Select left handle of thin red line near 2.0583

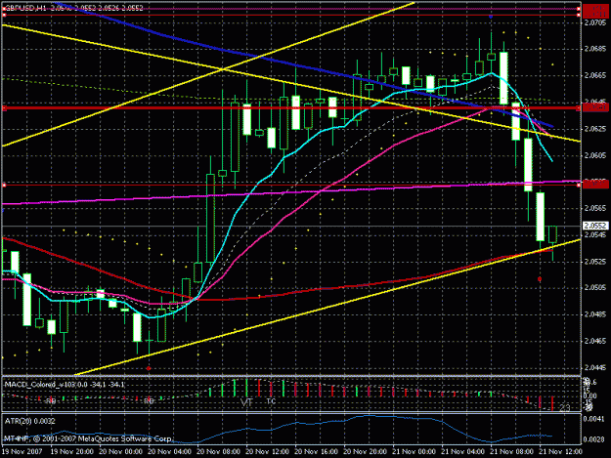click(x=4, y=186)
